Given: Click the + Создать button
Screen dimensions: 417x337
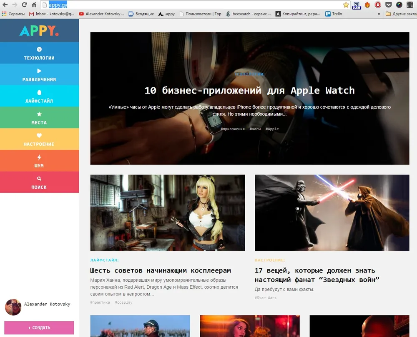Looking at the screenshot, I should 39,327.
